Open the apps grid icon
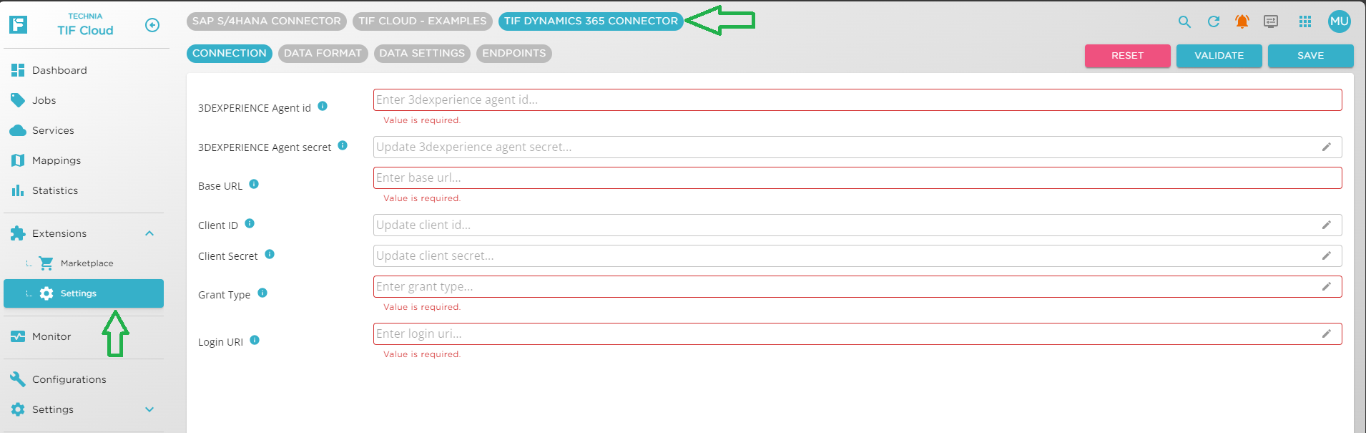This screenshot has height=433, width=1366. [x=1305, y=22]
